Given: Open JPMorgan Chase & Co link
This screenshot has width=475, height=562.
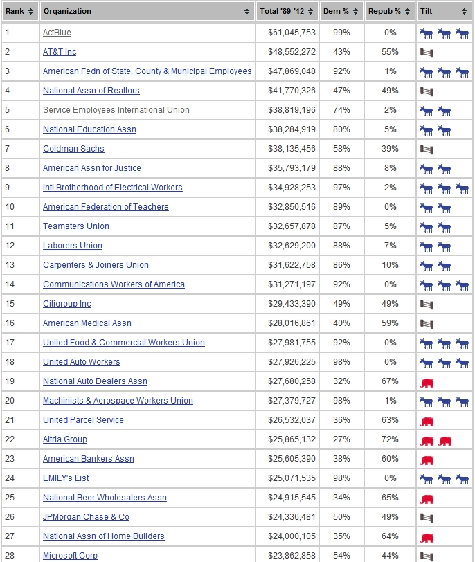Looking at the screenshot, I should [x=86, y=516].
